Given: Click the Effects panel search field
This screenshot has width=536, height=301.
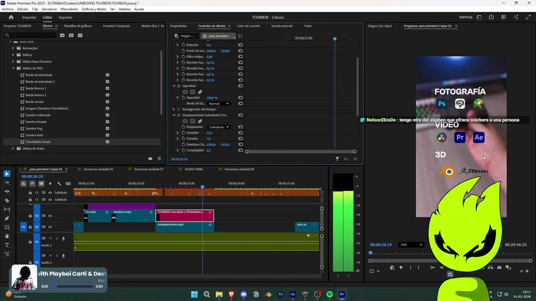Looking at the screenshot, I should 29,35.
